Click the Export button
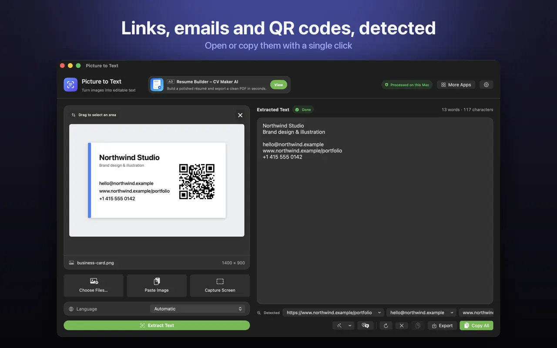 tap(442, 325)
